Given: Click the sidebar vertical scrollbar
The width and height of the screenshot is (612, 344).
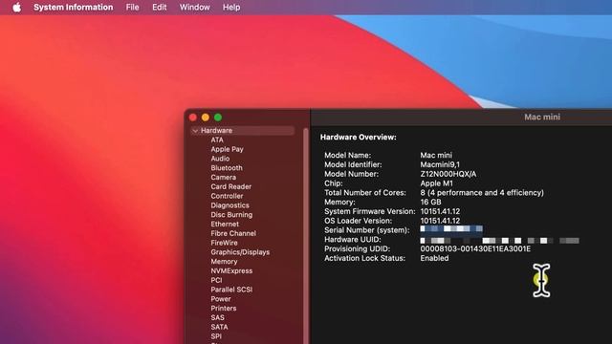Looking at the screenshot, I should [306, 236].
